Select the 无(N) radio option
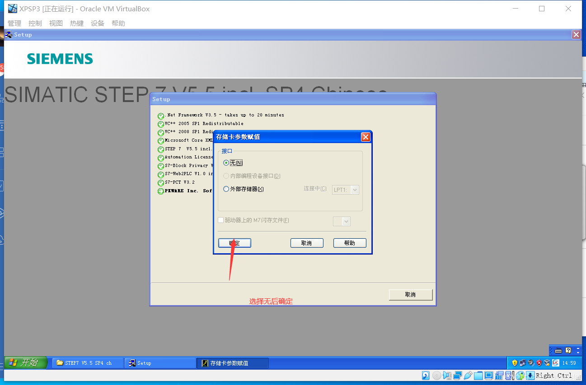This screenshot has width=586, height=385. coord(226,162)
